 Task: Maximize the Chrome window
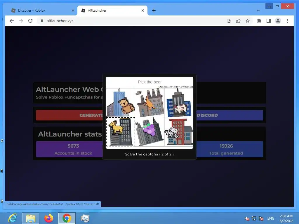[x=277, y=6]
